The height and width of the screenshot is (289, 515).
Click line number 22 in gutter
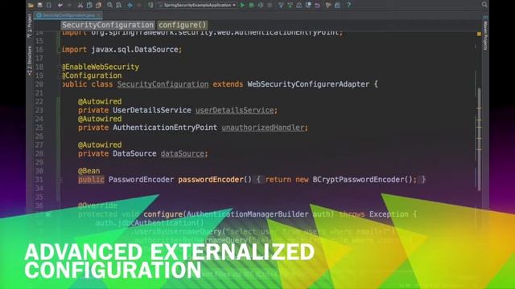[39, 102]
